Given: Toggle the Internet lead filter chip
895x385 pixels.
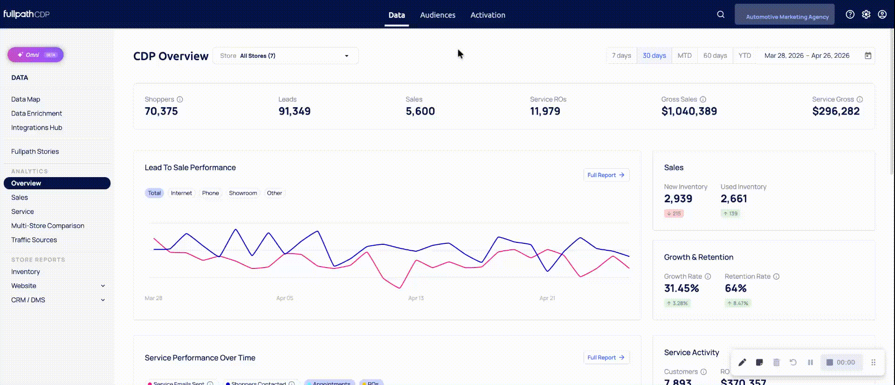Looking at the screenshot, I should tap(181, 193).
